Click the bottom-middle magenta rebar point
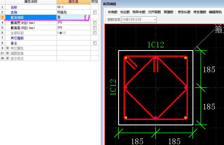Image resolution: width=224 pixels, height=145 pixels. pyautogui.click(x=156, y=118)
